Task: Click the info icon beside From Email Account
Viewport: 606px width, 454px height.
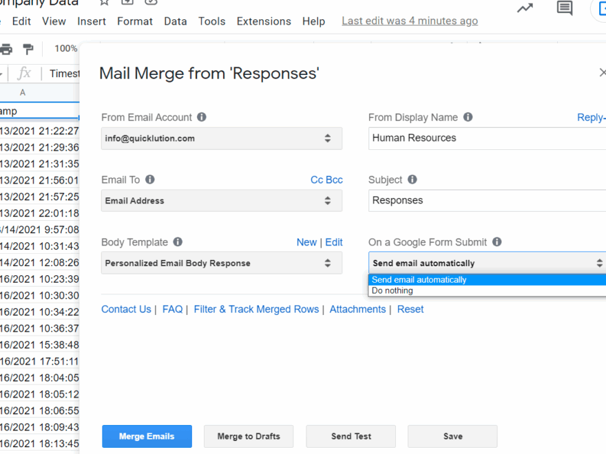Action: click(x=202, y=117)
